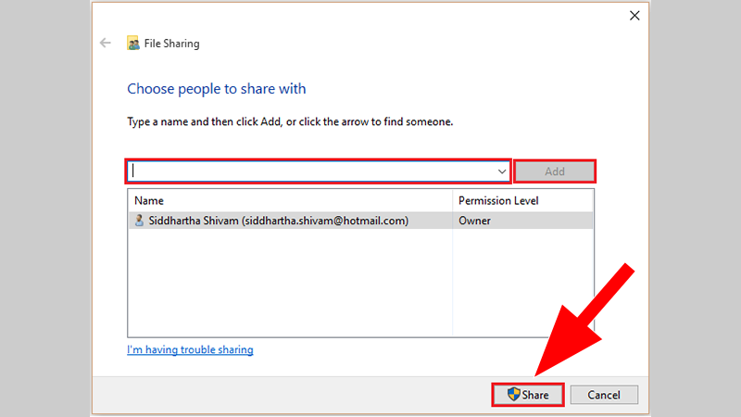Sort by the Name column header

(x=290, y=200)
